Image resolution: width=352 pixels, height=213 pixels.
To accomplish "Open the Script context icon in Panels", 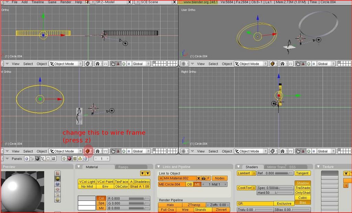I will tap(32, 158).
